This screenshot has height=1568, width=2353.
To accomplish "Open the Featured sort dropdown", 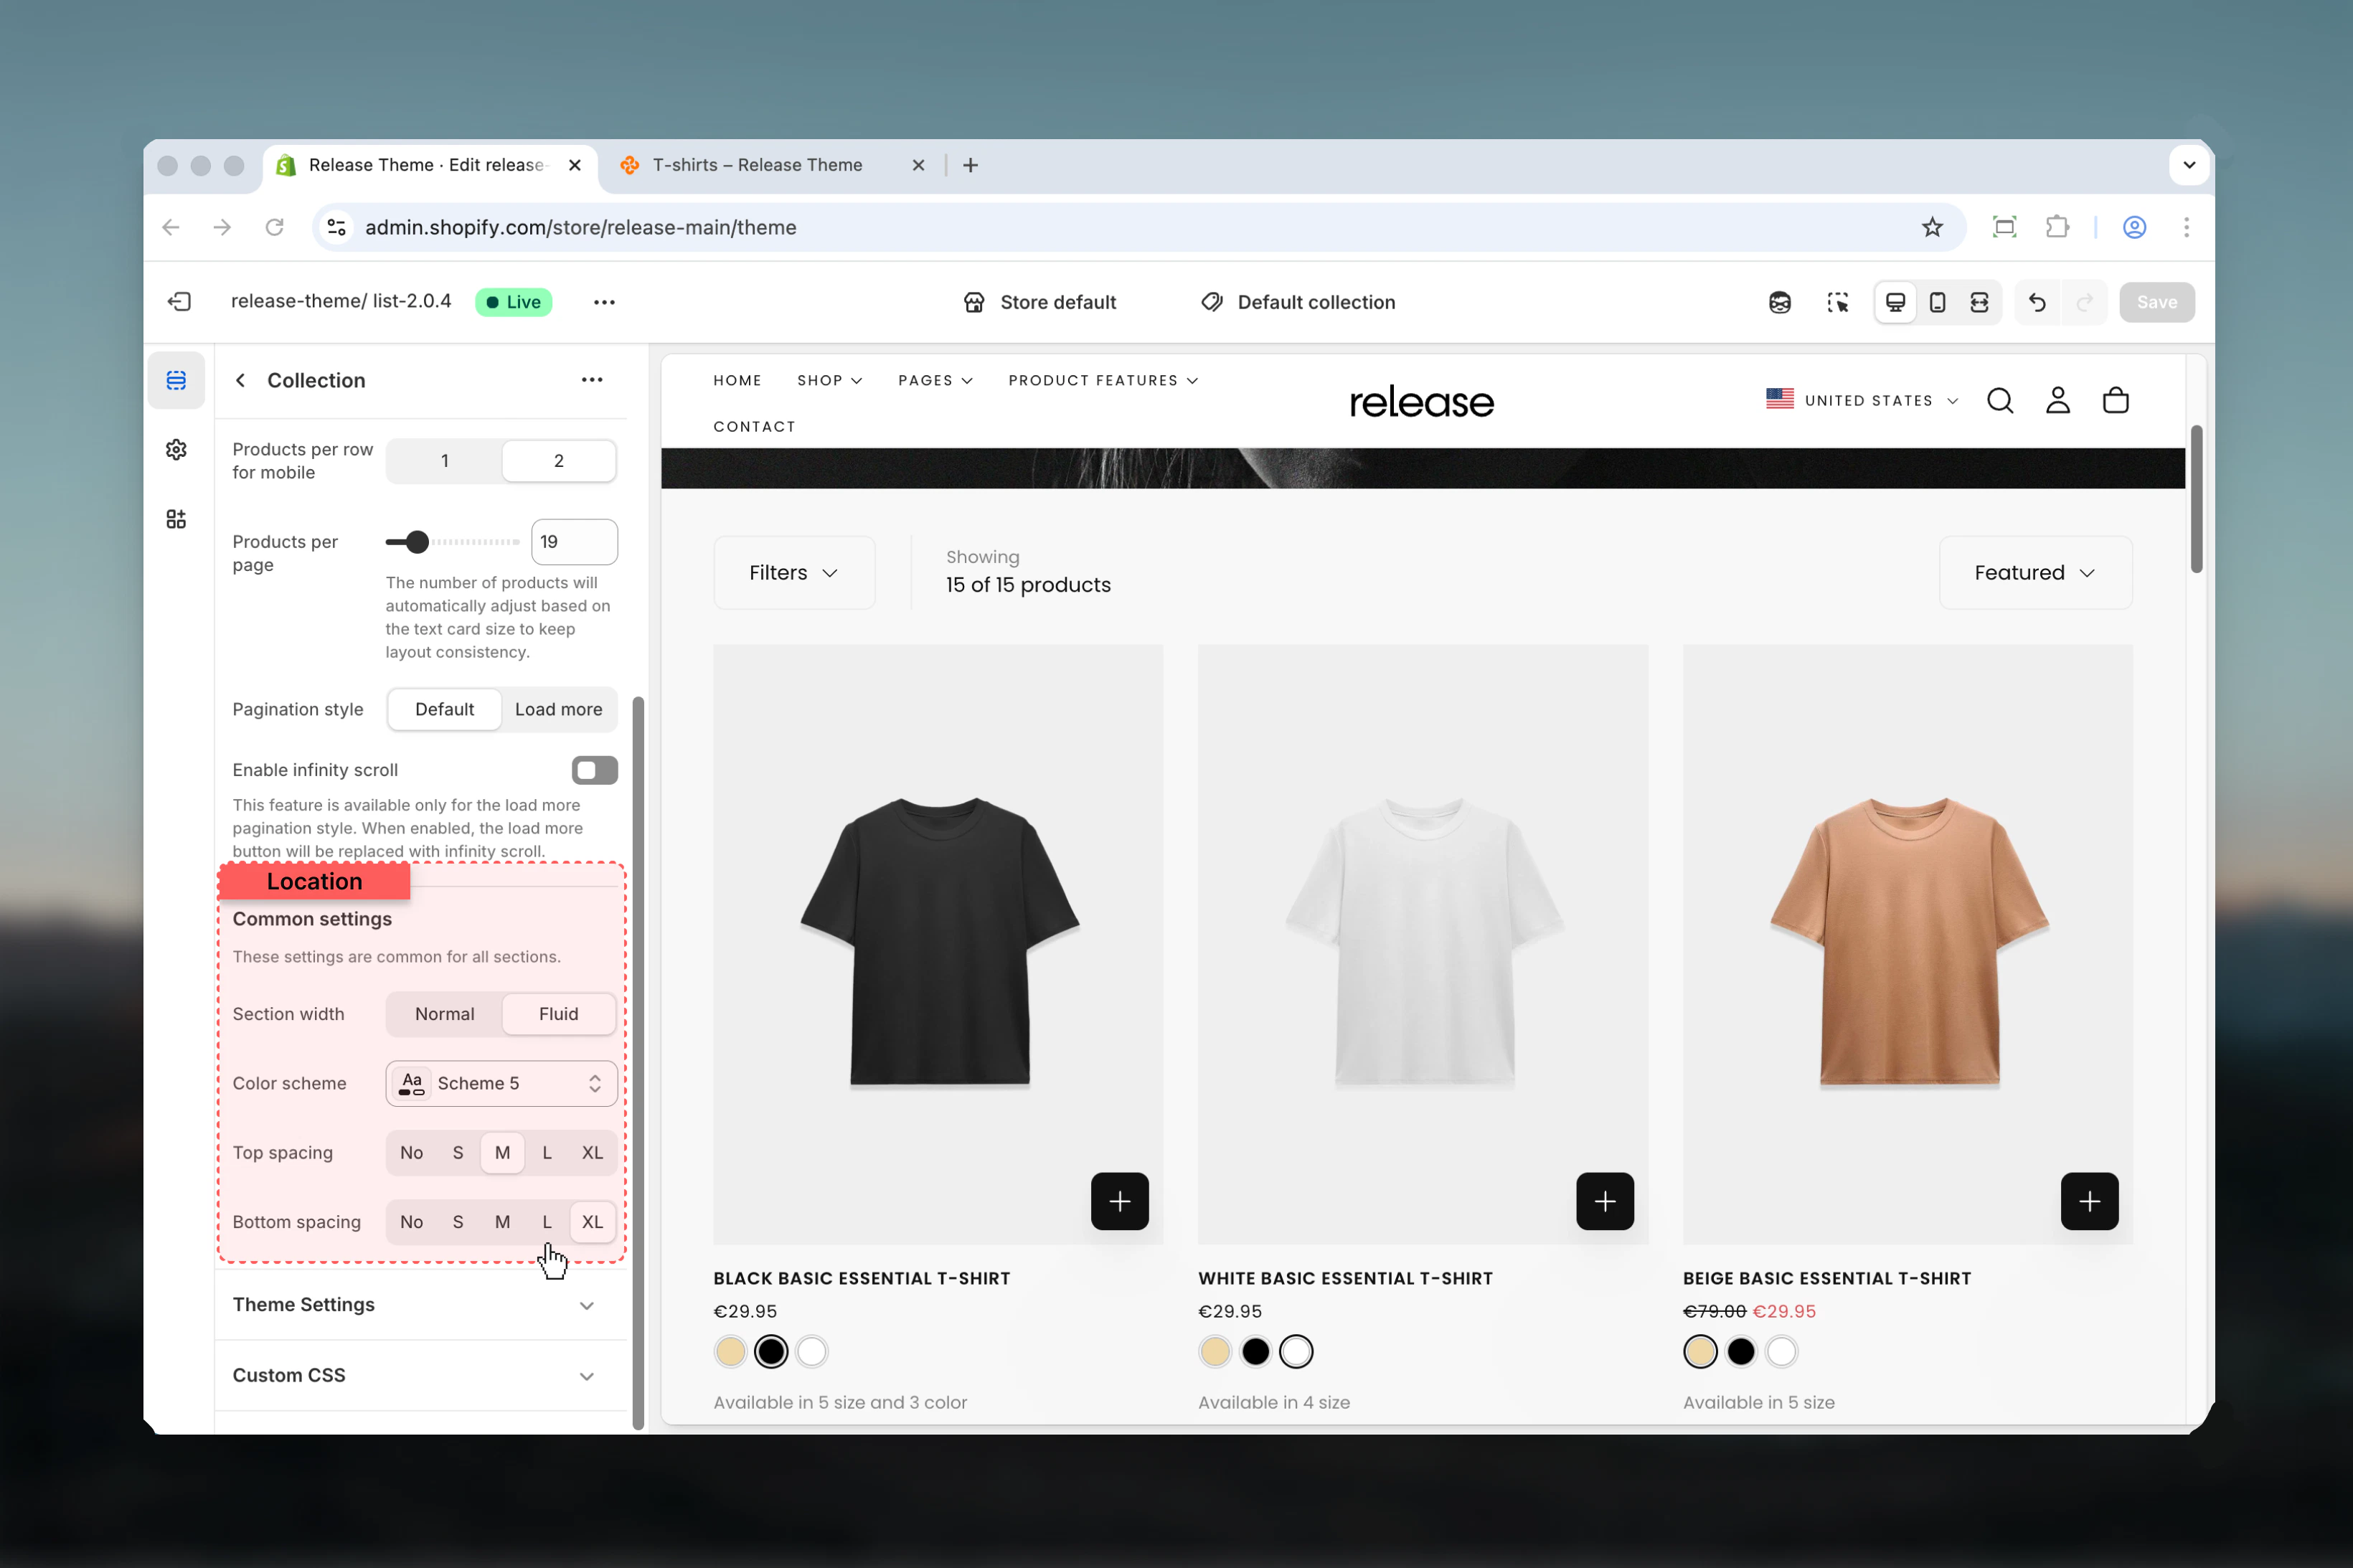I will [2035, 573].
